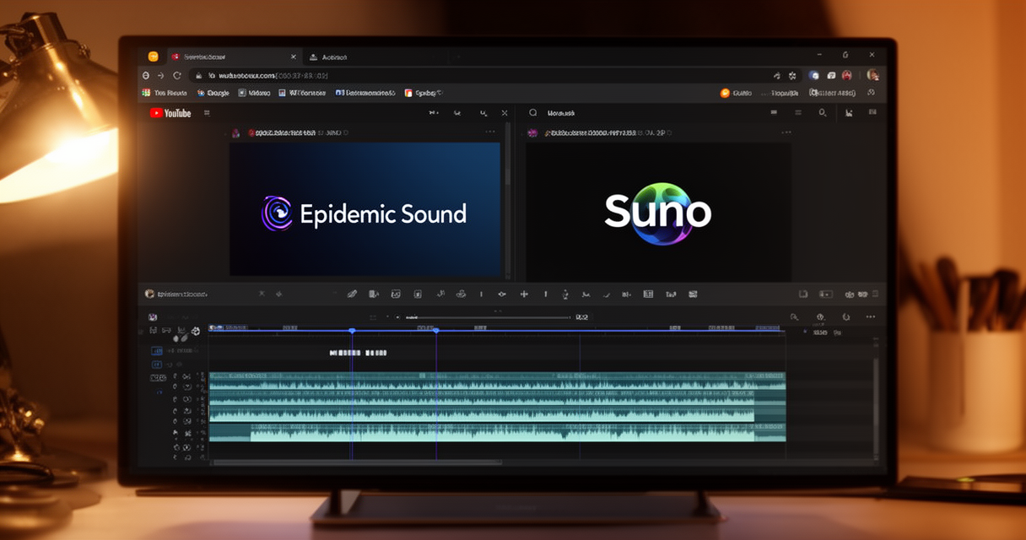Click the timeline zoom magnifier icon
1026x540 pixels.
[x=794, y=317]
